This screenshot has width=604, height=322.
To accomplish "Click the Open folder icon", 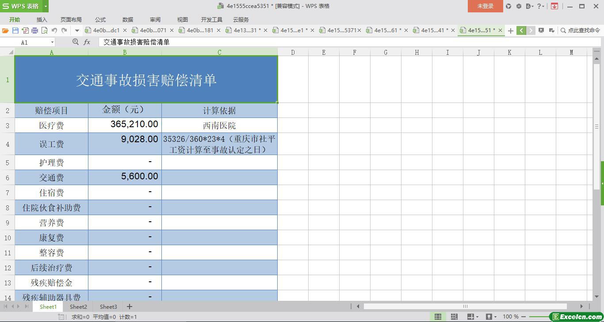I will click(5, 30).
